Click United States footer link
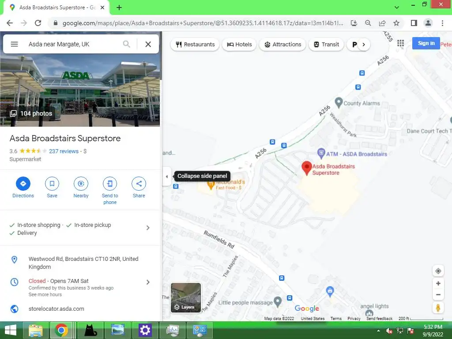Viewport: 452px width, 339px height. tap(313, 319)
